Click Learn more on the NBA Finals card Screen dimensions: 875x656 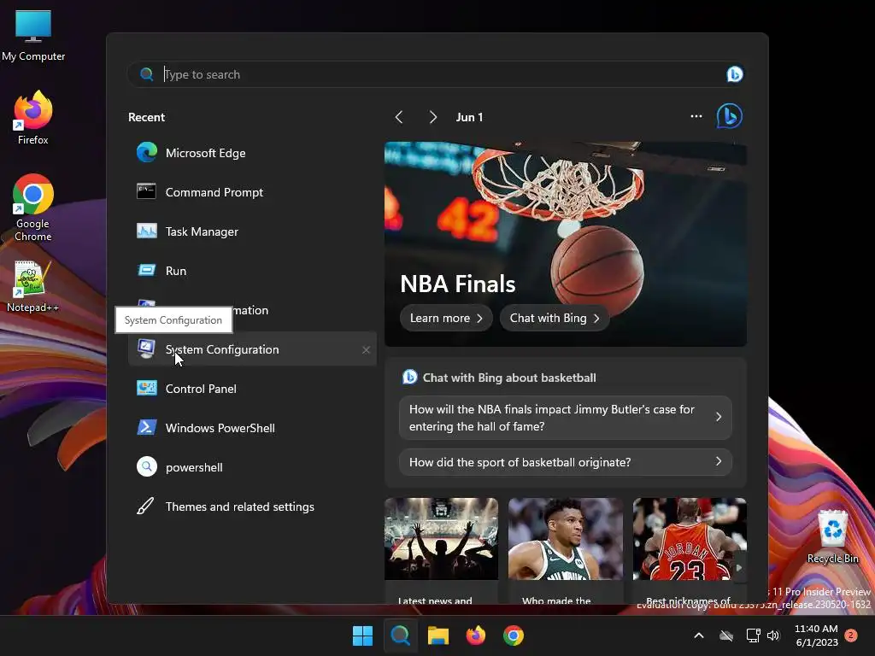click(x=446, y=318)
